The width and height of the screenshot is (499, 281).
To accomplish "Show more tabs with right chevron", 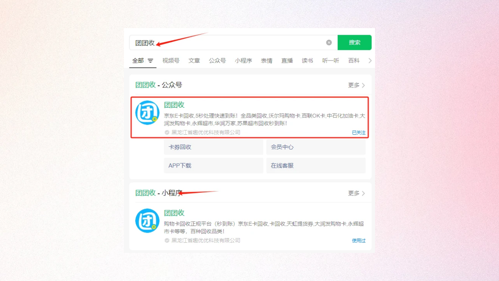I will (370, 60).
